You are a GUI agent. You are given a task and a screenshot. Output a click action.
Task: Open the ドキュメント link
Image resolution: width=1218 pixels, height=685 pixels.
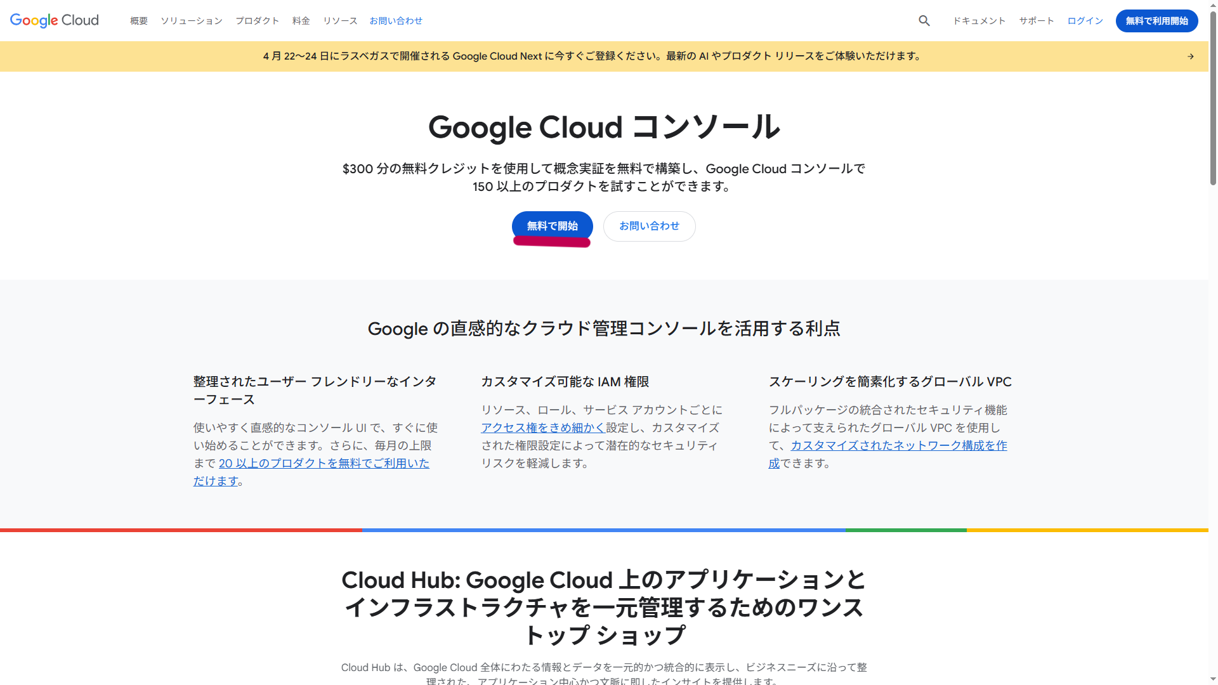pos(979,21)
